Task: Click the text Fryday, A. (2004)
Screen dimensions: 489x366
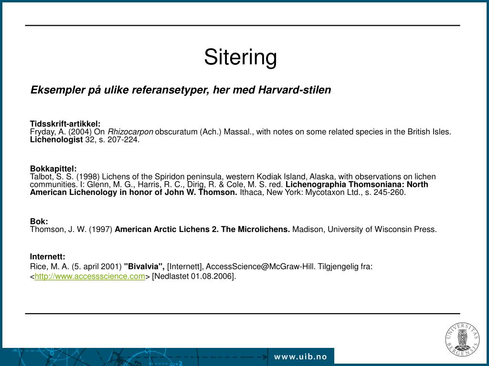Action: pyautogui.click(x=61, y=132)
